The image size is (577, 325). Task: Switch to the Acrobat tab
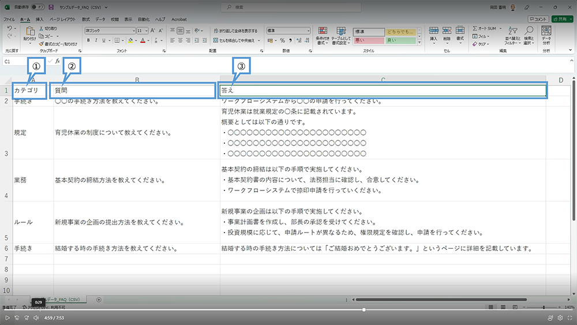[x=179, y=19]
